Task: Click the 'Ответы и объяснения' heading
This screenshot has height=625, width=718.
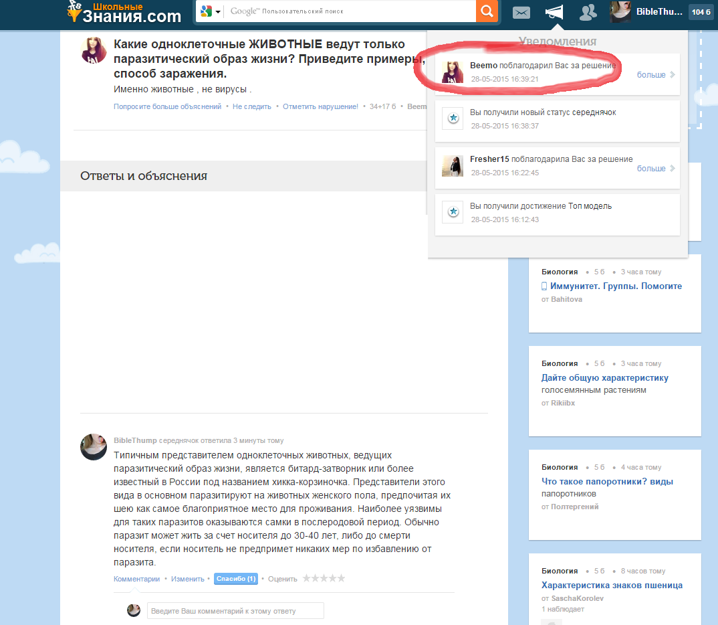Action: (144, 176)
